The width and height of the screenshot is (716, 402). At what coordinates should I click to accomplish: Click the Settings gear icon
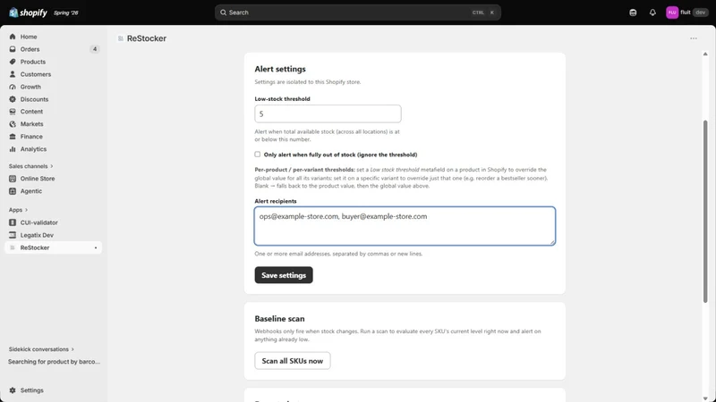[13, 390]
